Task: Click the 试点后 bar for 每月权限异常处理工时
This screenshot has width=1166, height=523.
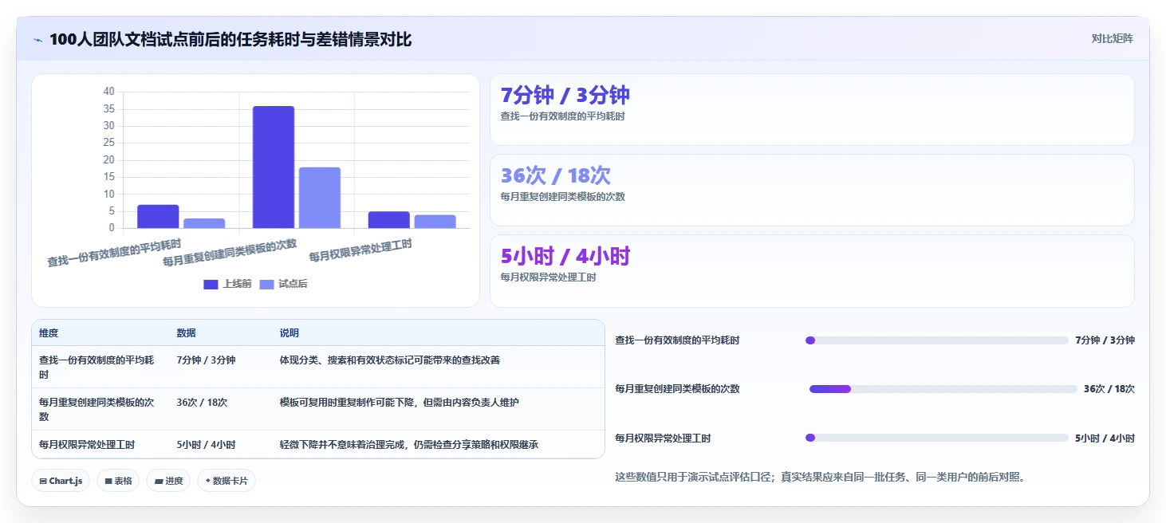Action: click(x=435, y=222)
